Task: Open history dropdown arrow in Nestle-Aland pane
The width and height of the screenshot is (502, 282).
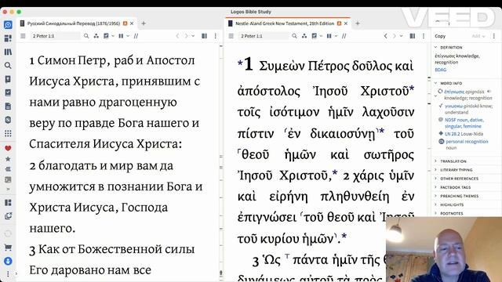Action: click(401, 36)
